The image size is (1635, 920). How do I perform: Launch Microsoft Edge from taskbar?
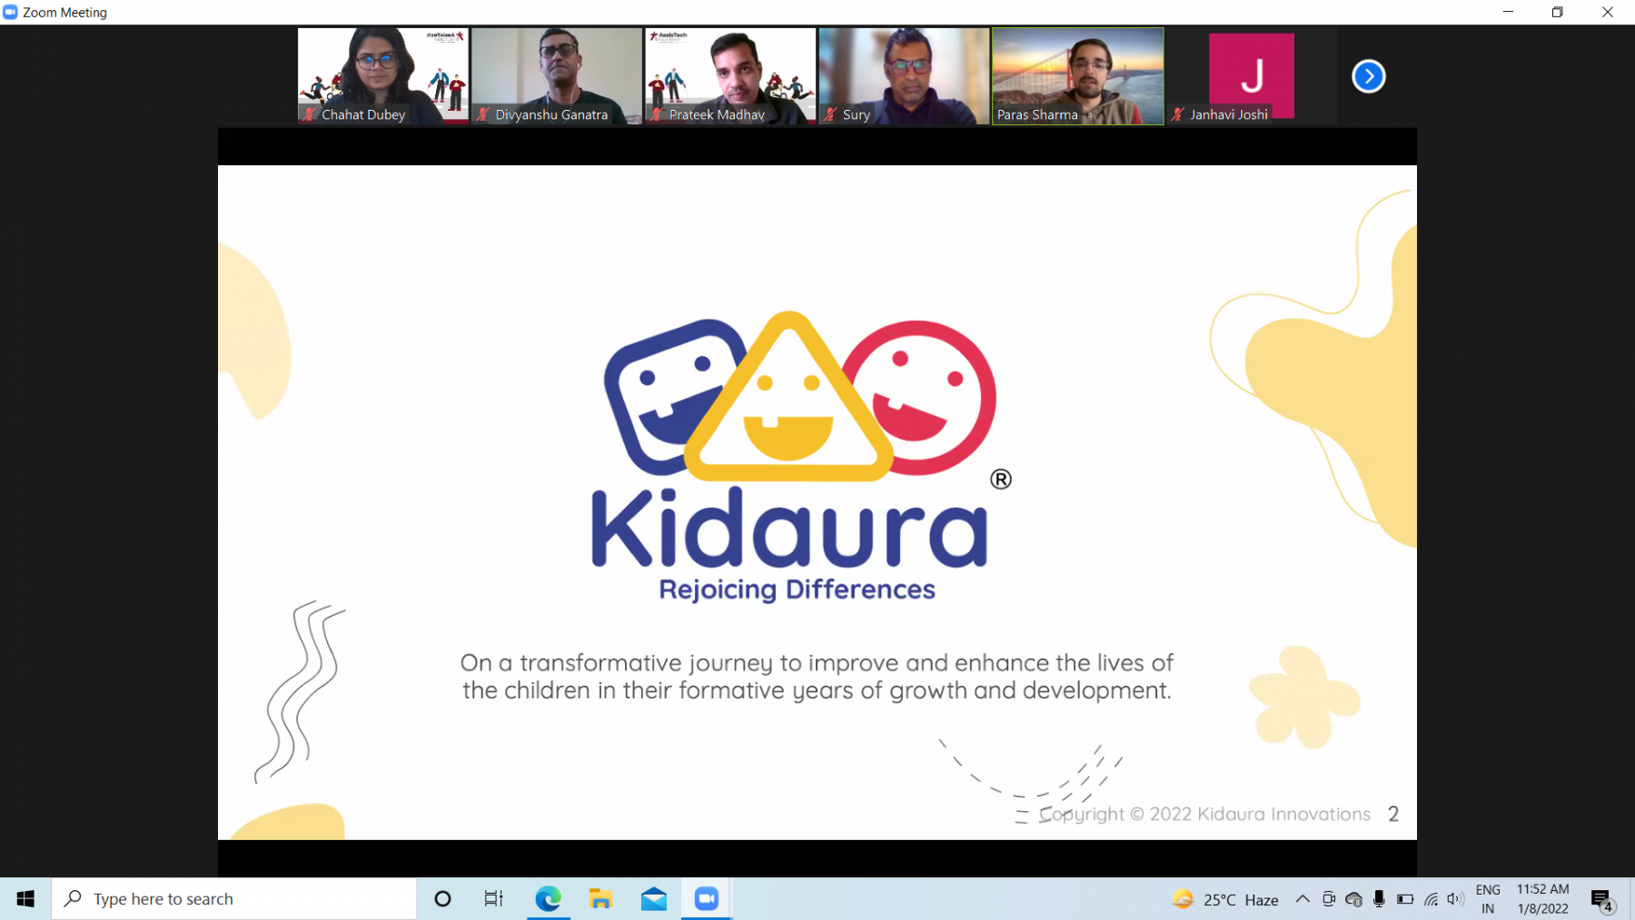click(548, 898)
